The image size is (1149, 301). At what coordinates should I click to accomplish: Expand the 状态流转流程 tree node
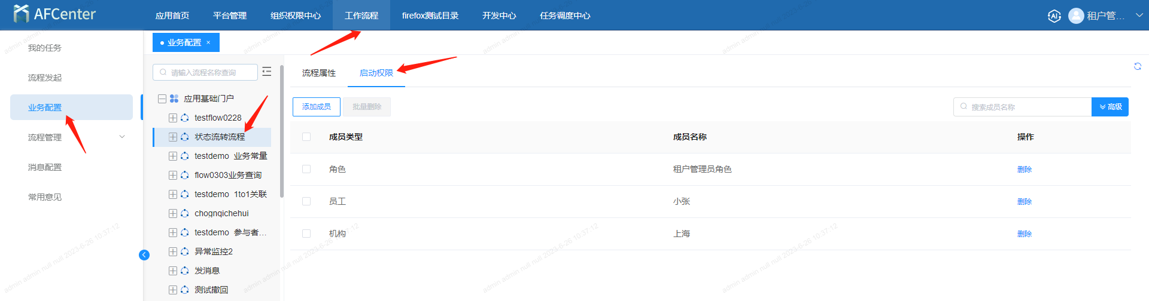click(173, 137)
